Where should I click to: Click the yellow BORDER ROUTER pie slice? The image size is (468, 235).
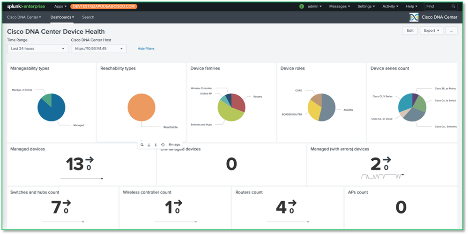[x=314, y=110]
